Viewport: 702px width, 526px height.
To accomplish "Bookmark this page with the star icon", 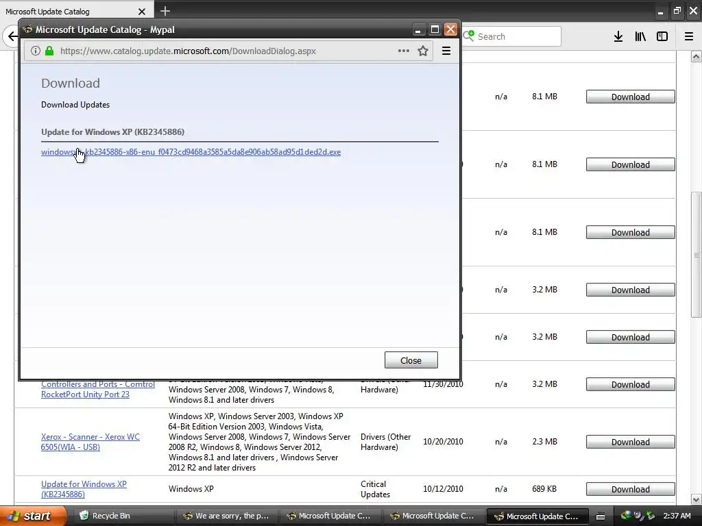I will (422, 51).
